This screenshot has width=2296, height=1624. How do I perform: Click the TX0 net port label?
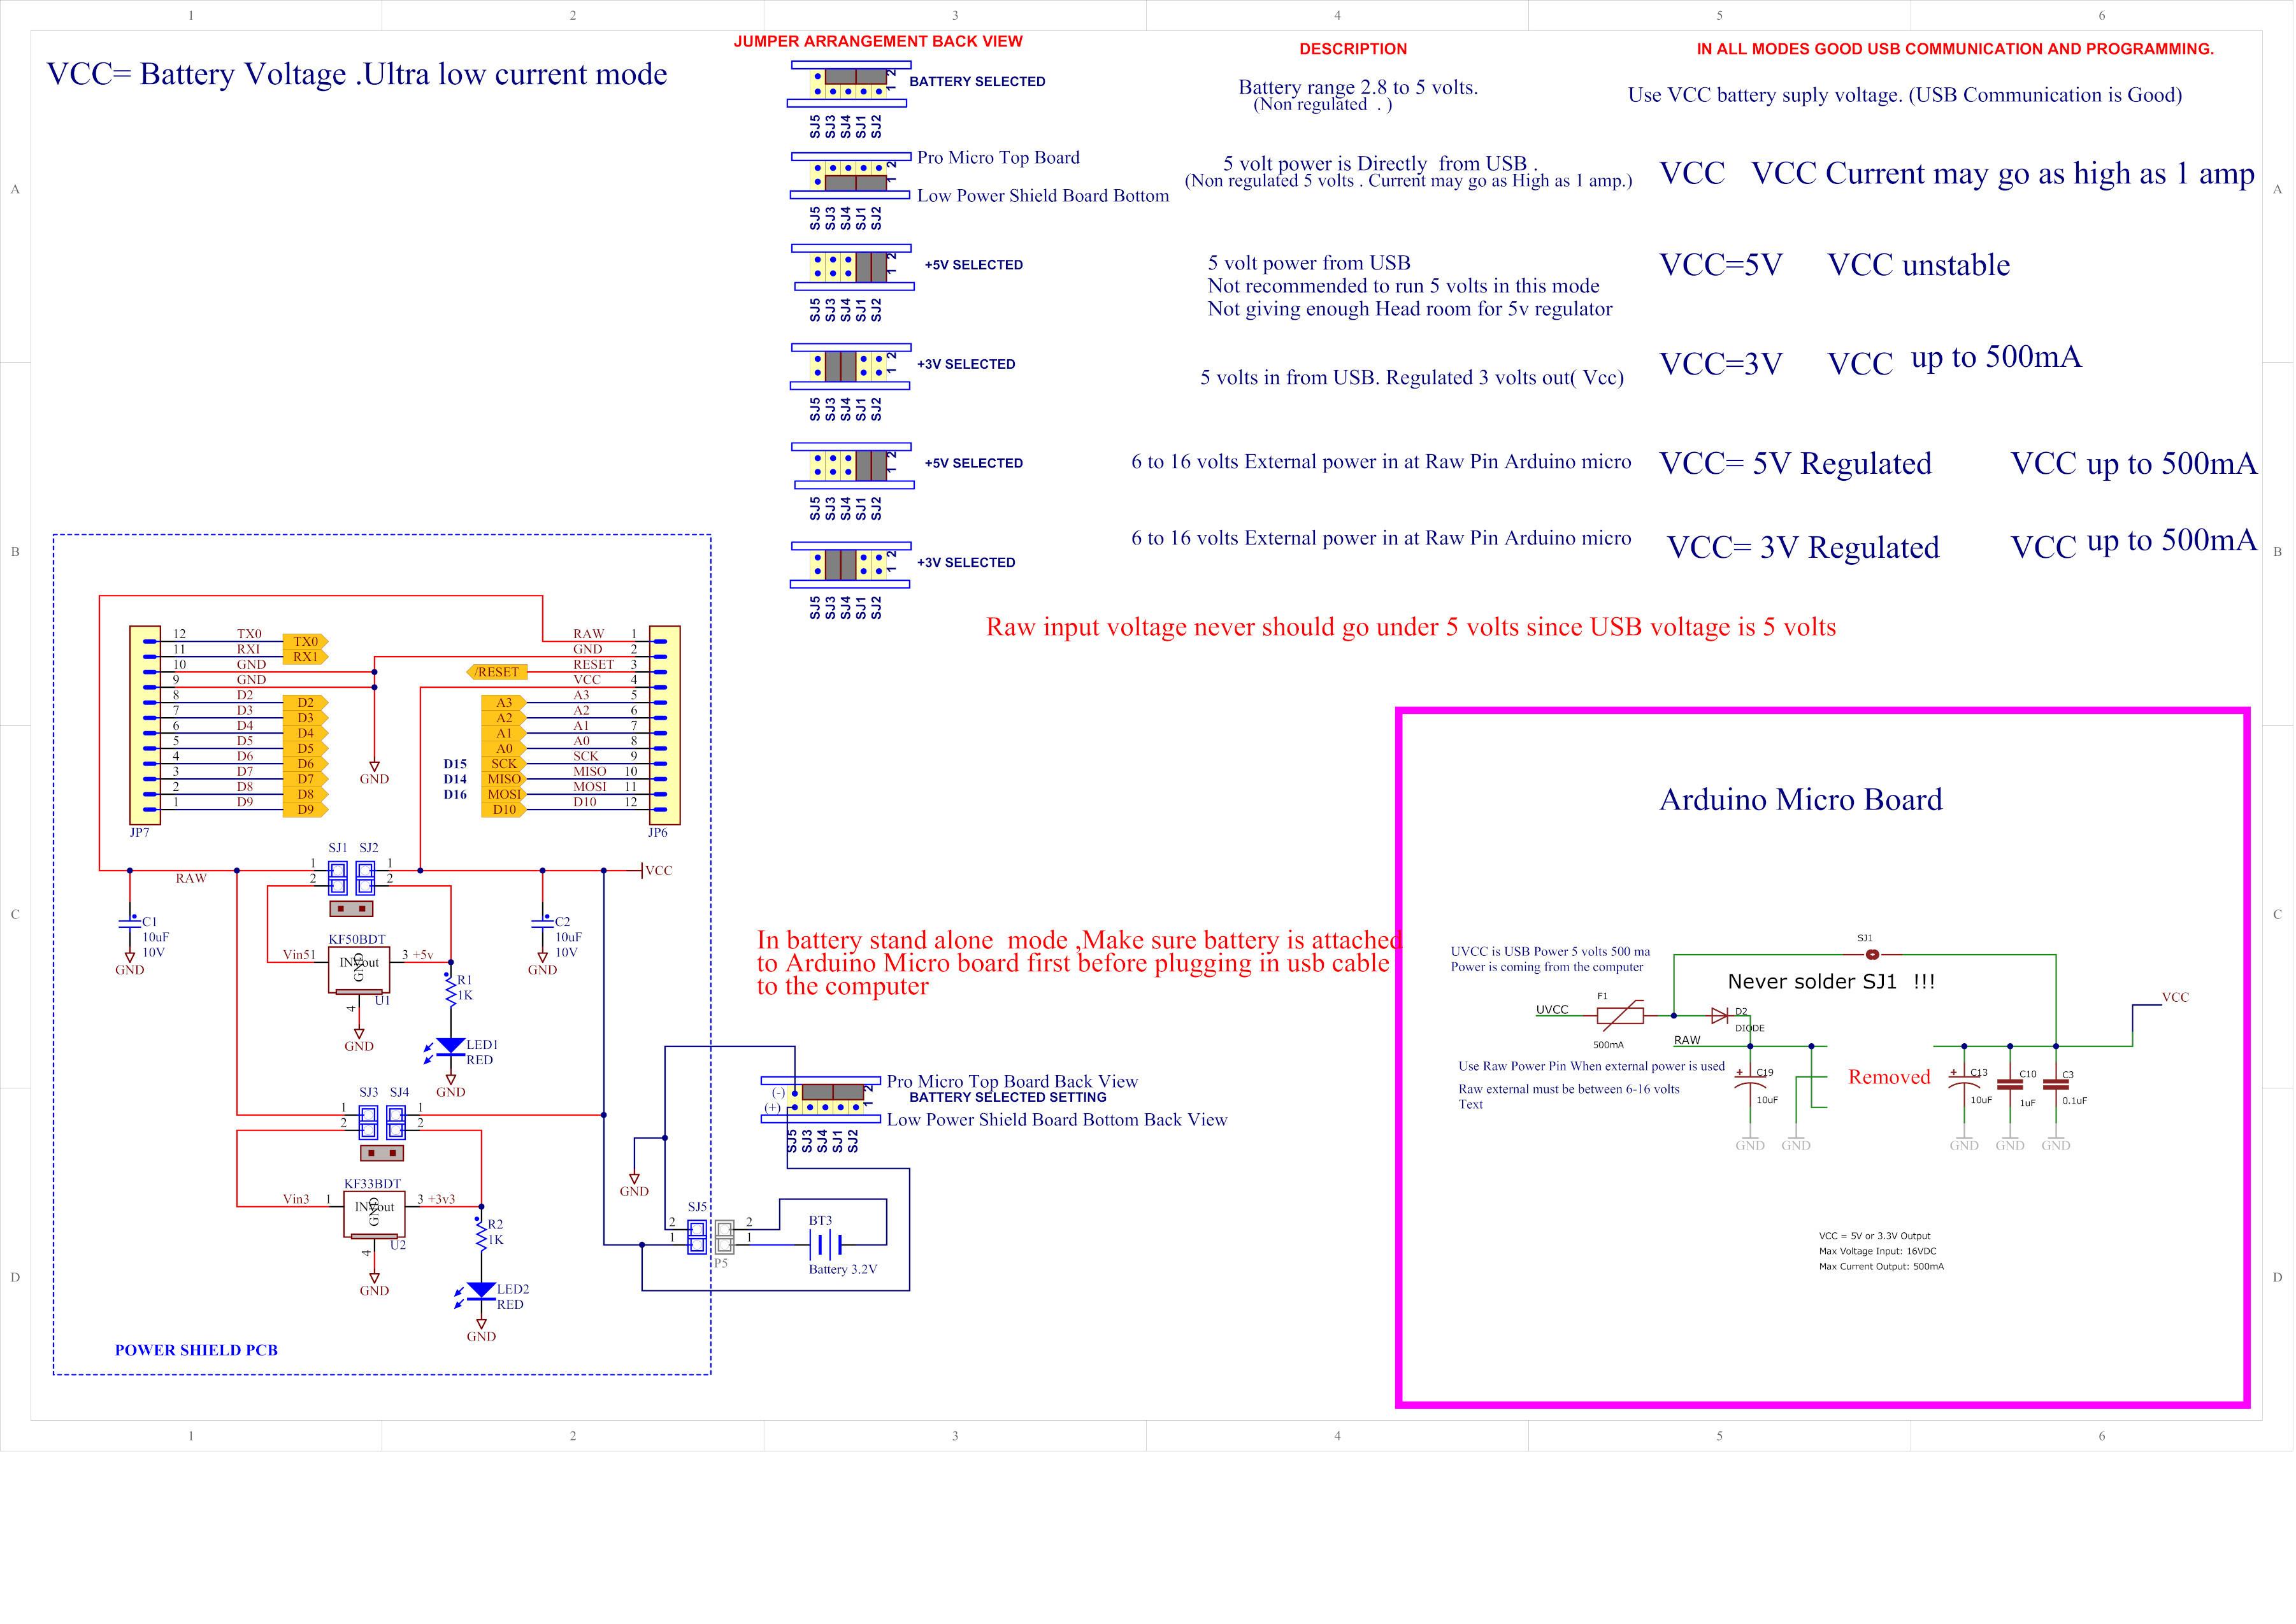click(x=305, y=641)
